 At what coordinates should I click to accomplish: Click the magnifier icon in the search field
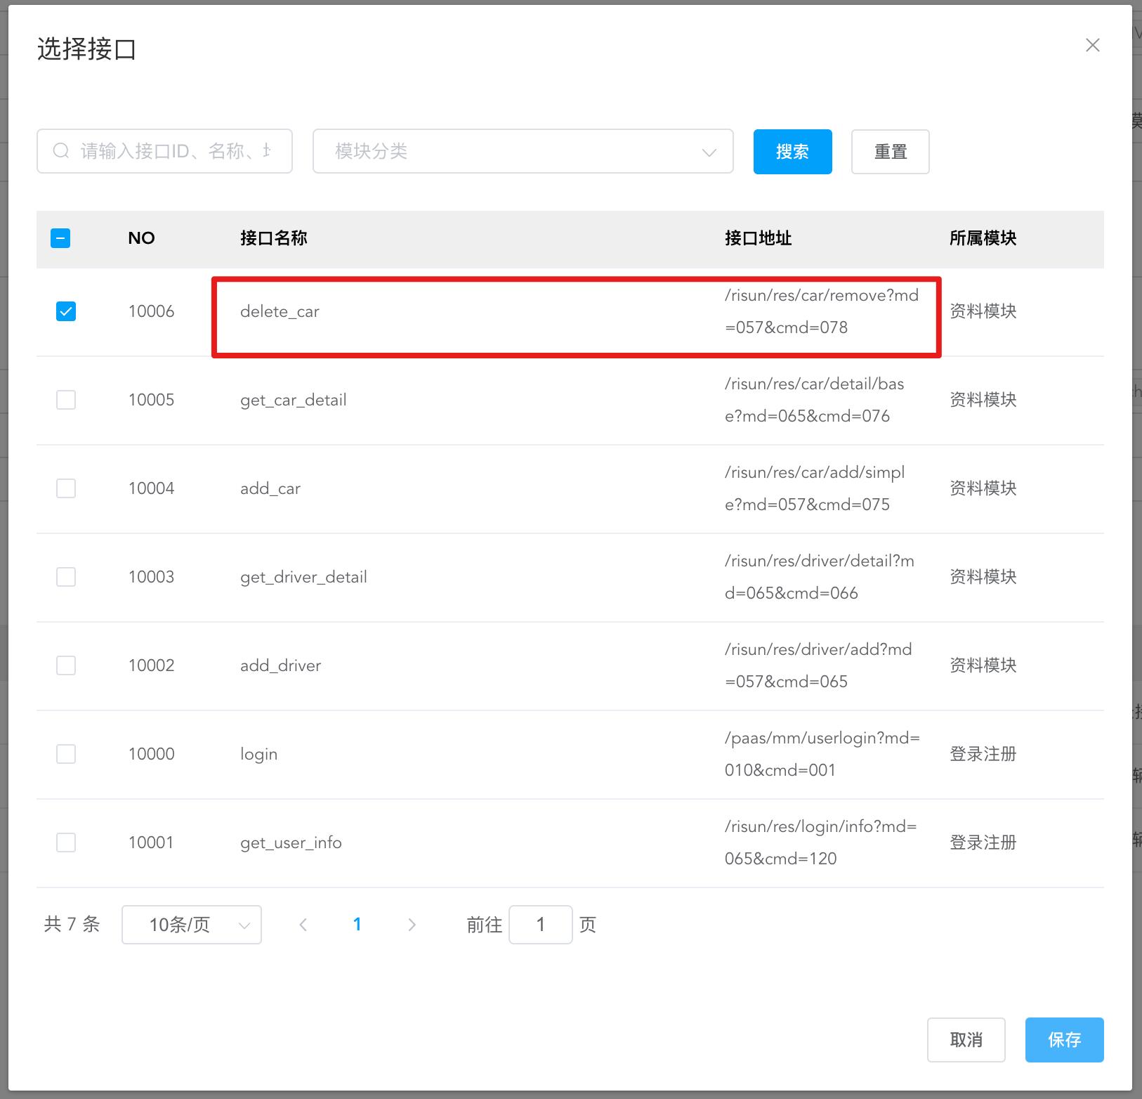click(x=60, y=150)
